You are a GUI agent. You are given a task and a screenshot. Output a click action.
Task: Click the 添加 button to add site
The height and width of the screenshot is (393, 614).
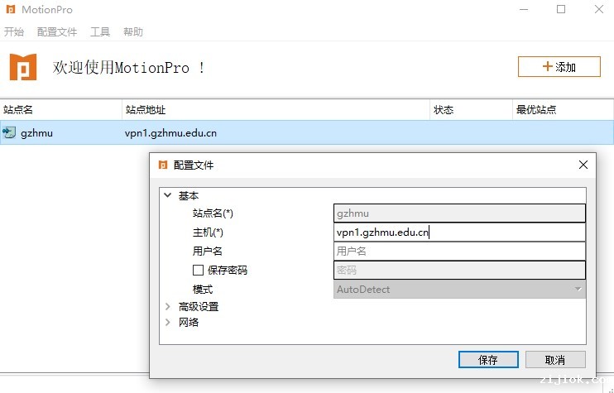pyautogui.click(x=559, y=67)
